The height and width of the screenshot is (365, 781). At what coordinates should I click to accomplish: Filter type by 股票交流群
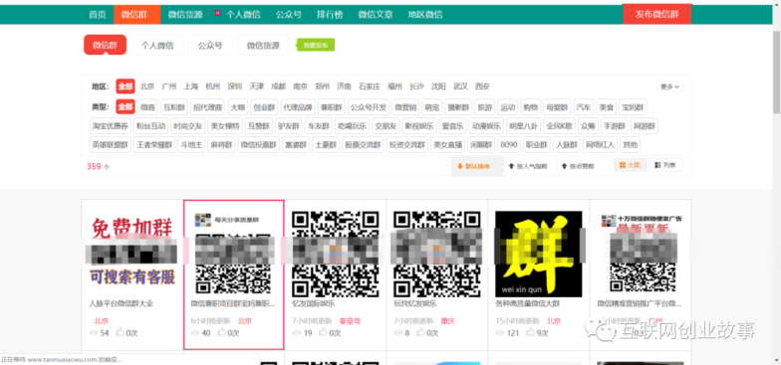pos(363,145)
